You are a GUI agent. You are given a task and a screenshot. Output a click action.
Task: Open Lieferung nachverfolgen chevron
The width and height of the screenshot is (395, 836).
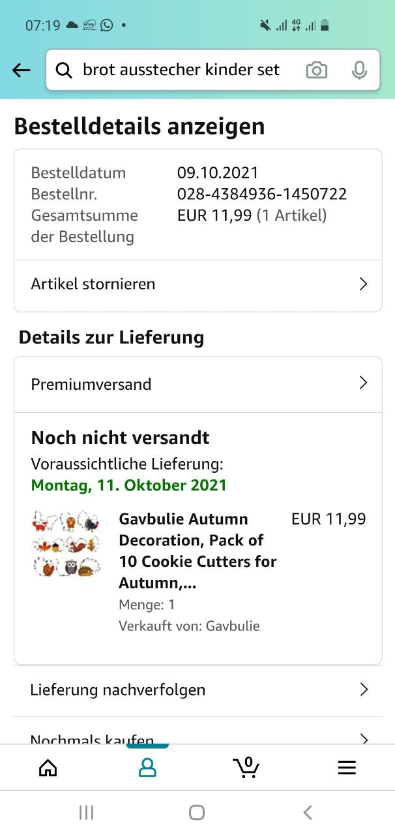[x=364, y=690]
